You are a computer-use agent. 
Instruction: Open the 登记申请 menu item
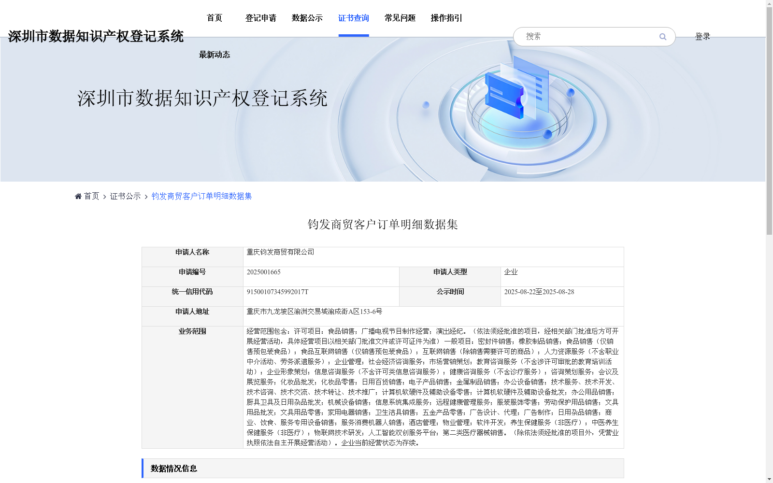[x=261, y=18]
